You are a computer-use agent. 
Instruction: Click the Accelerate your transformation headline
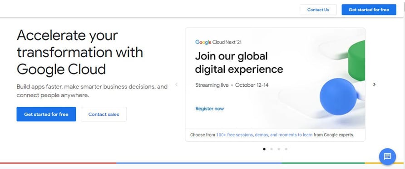pos(80,52)
